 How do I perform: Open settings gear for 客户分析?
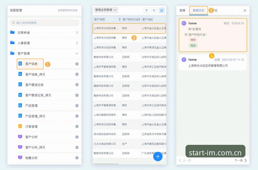pos(77,137)
